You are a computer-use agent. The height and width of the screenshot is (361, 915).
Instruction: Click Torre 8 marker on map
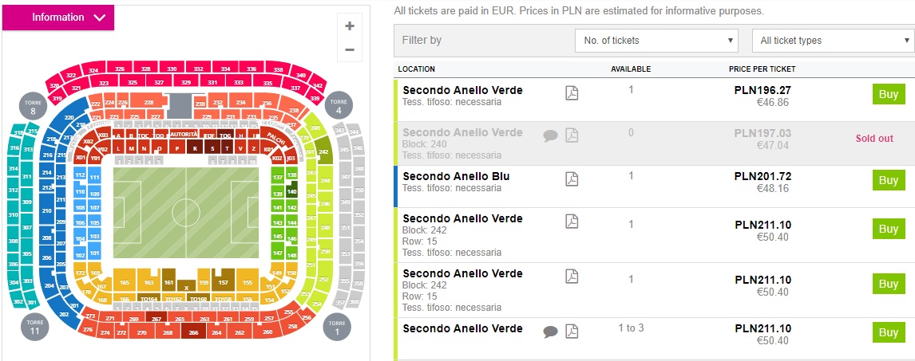33,107
